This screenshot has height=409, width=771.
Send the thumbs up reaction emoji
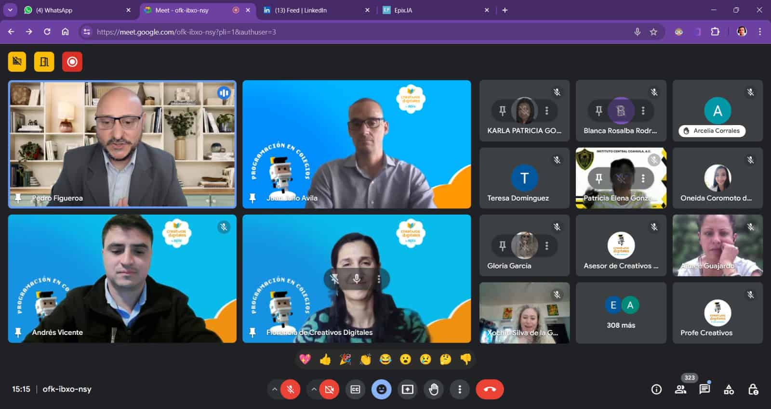click(x=325, y=359)
